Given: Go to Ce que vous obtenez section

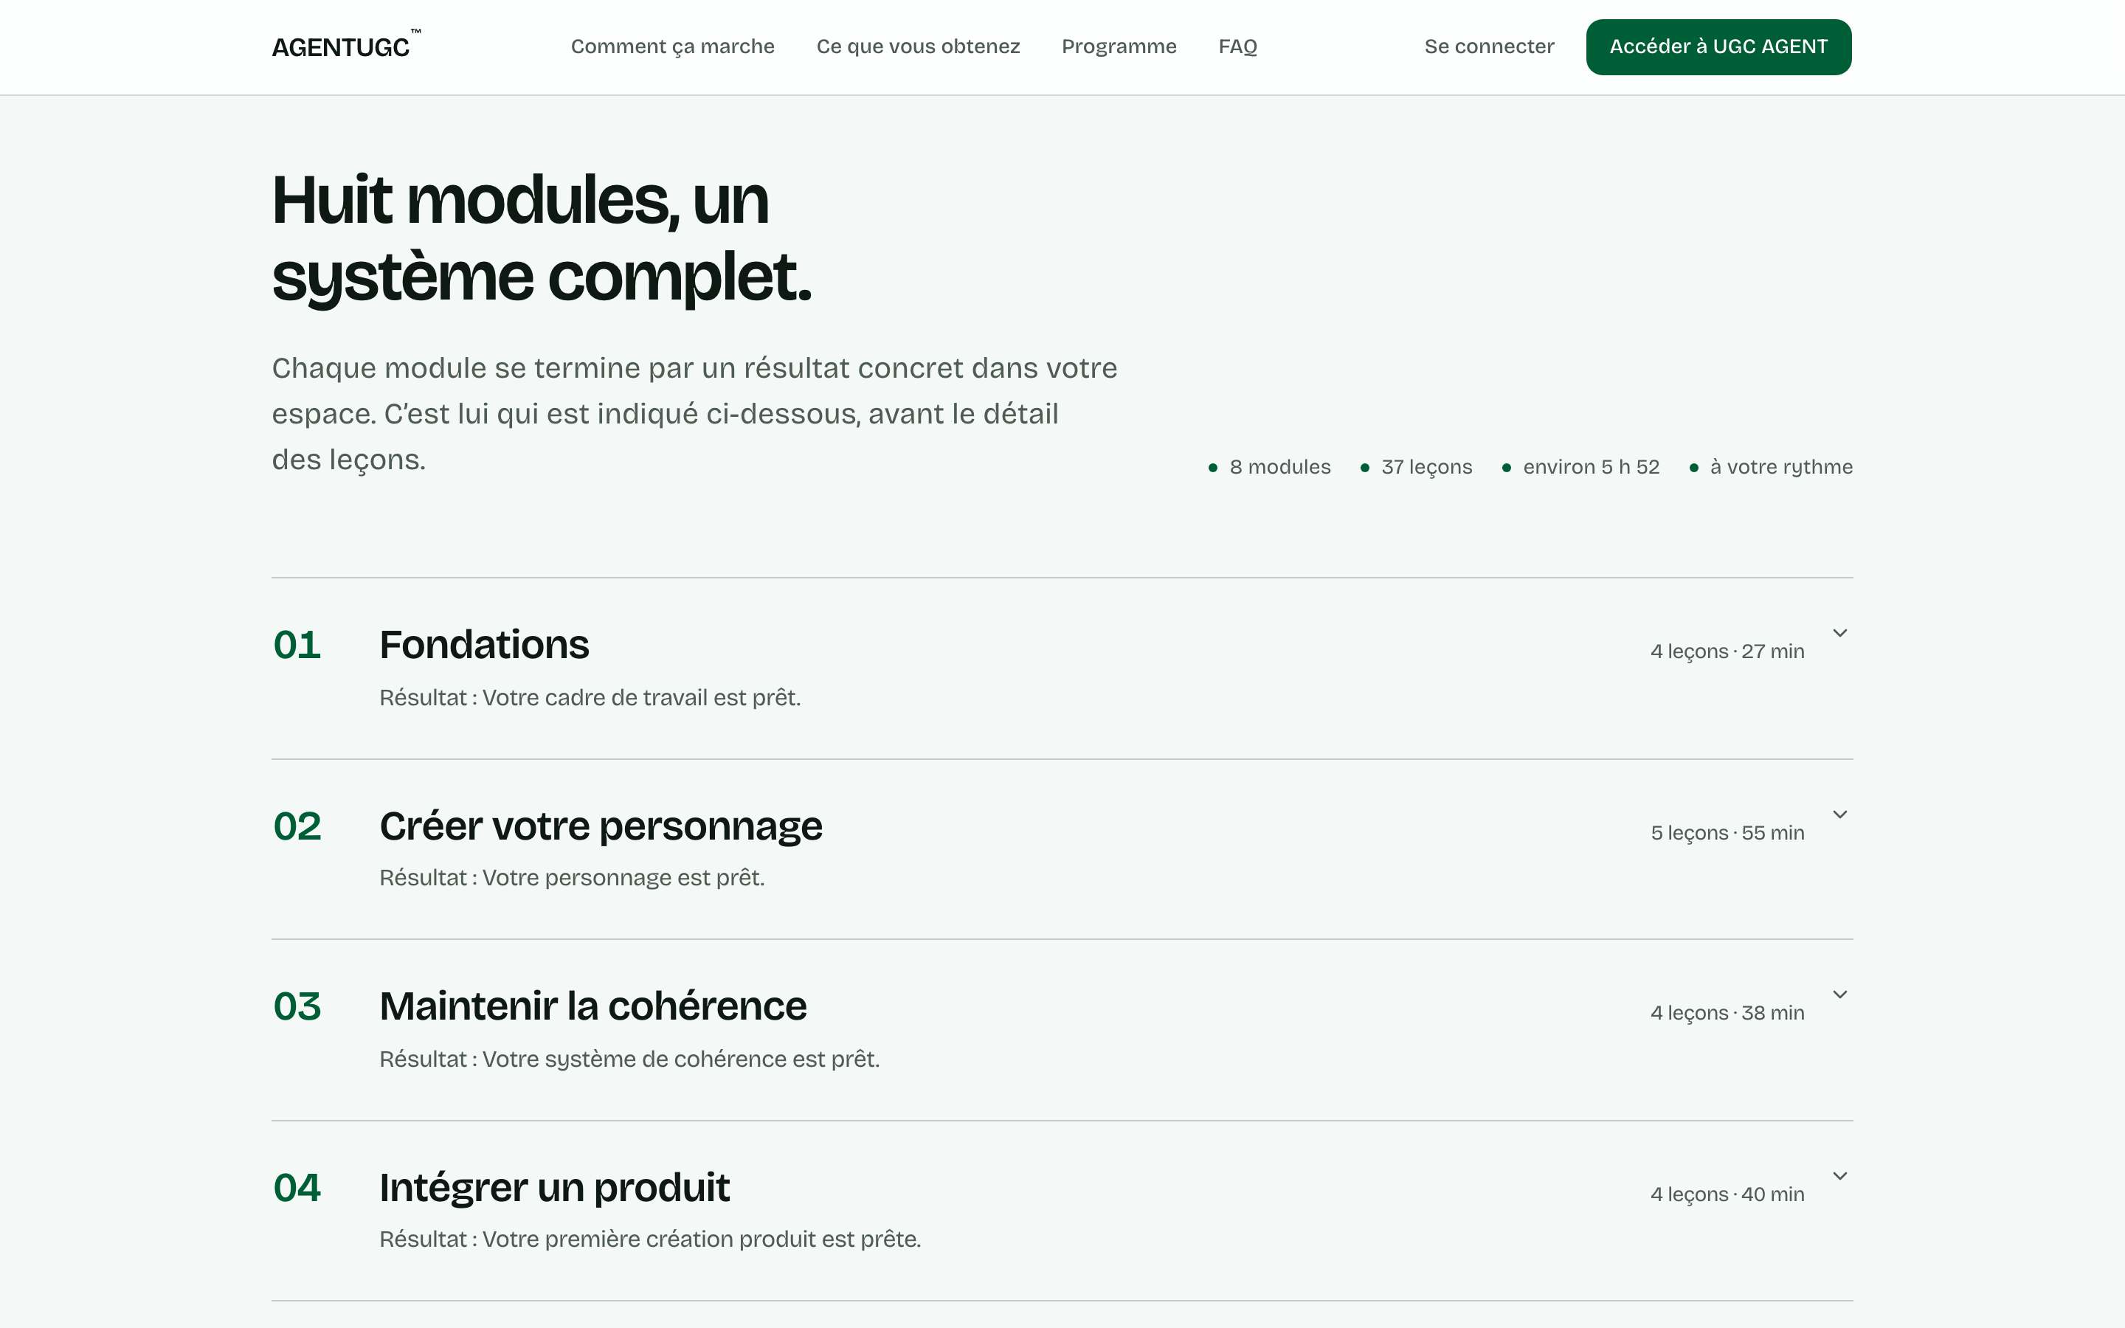Looking at the screenshot, I should 918,46.
